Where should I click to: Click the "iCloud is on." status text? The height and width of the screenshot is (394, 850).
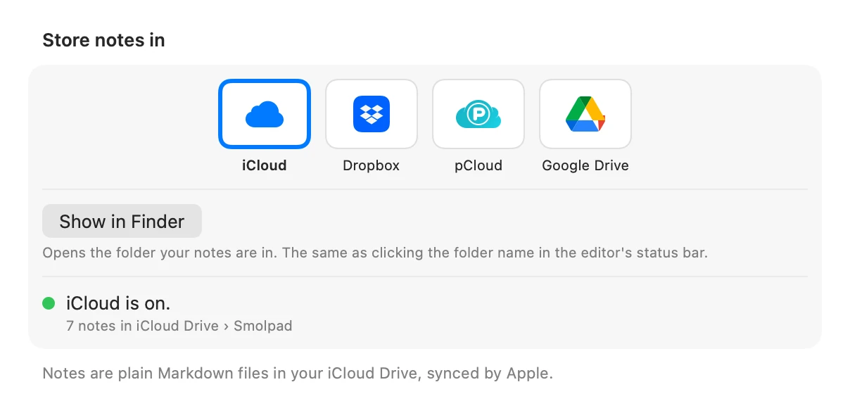118,303
